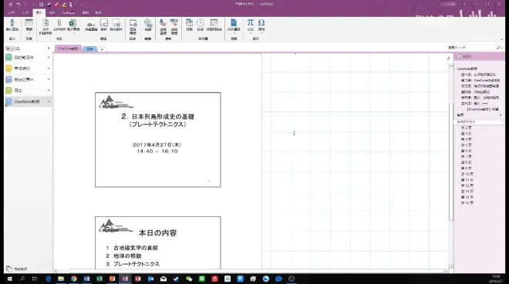Viewport: 509px width, 284px height.
Task: Add a new section with plus tab
Action: click(102, 49)
